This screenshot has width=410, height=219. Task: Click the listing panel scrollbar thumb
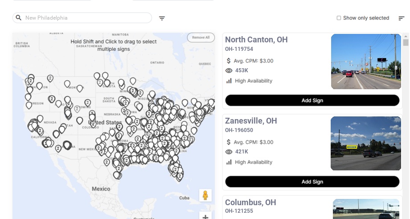pyautogui.click(x=406, y=42)
